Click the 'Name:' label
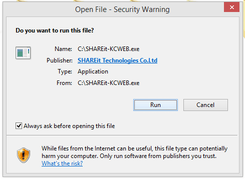 click(x=64, y=49)
